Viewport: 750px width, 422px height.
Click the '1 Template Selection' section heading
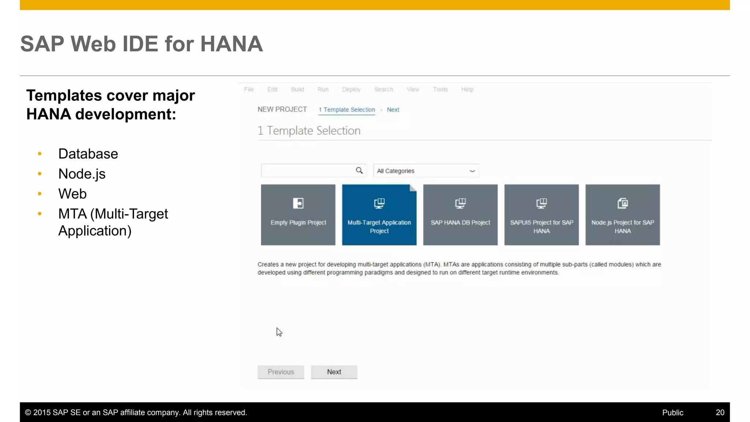[309, 130]
